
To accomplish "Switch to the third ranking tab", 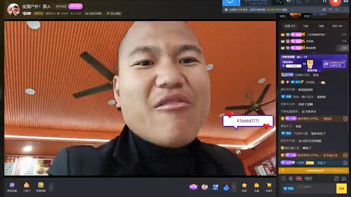I will (321, 26).
